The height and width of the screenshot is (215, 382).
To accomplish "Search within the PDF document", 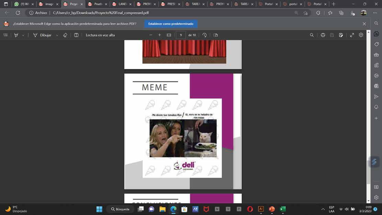I will [x=312, y=35].
